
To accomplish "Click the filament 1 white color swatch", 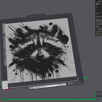I will tap(97, 5).
